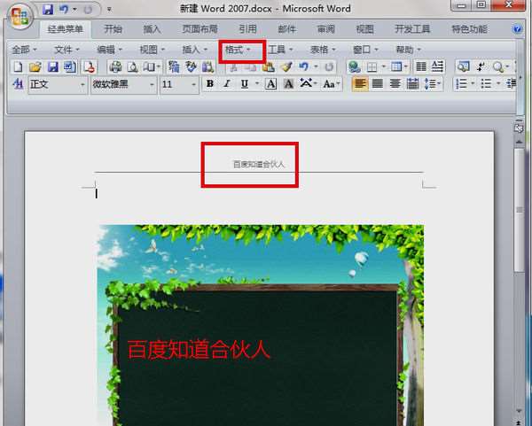Open Word Help question mark icon

(517, 29)
